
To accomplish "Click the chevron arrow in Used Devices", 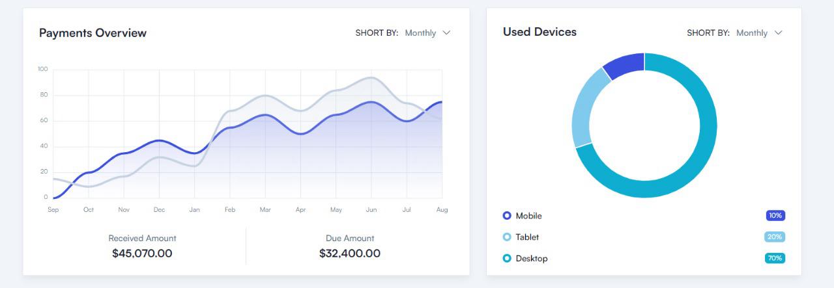I will coord(778,33).
